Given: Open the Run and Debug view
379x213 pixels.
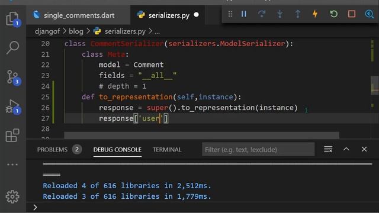Looking at the screenshot, I should click(12, 106).
